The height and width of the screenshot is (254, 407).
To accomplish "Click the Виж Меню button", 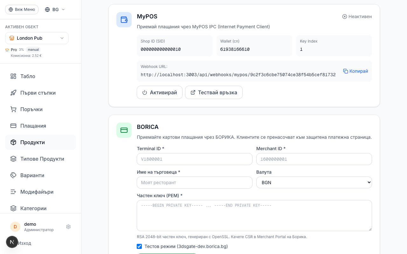I will coord(22,10).
